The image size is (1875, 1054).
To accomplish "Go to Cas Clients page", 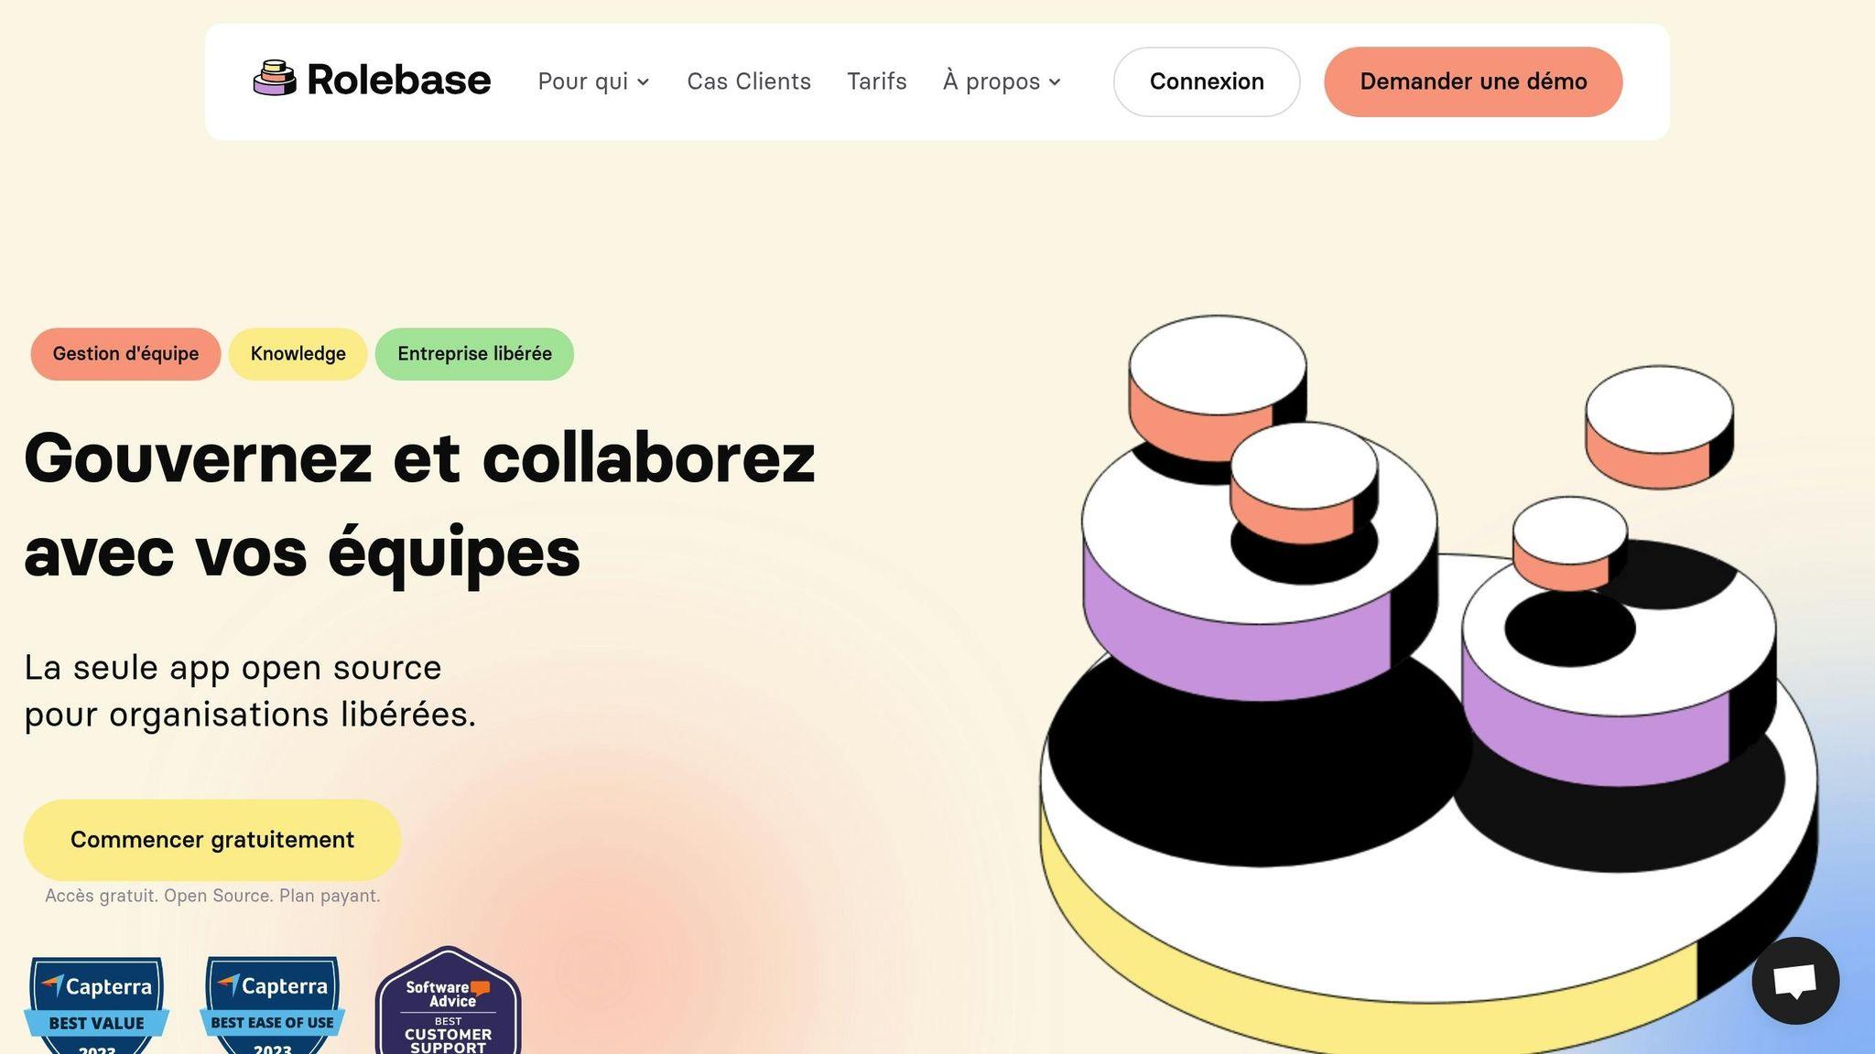I will point(749,81).
